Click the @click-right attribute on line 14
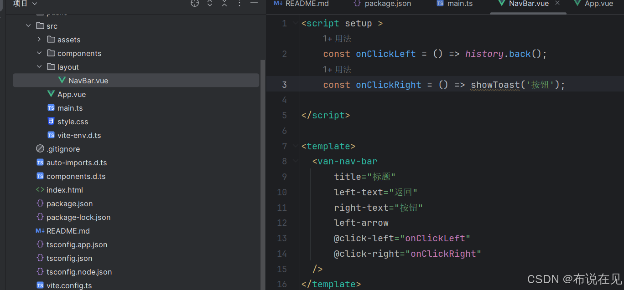The width and height of the screenshot is (624, 290). point(367,254)
